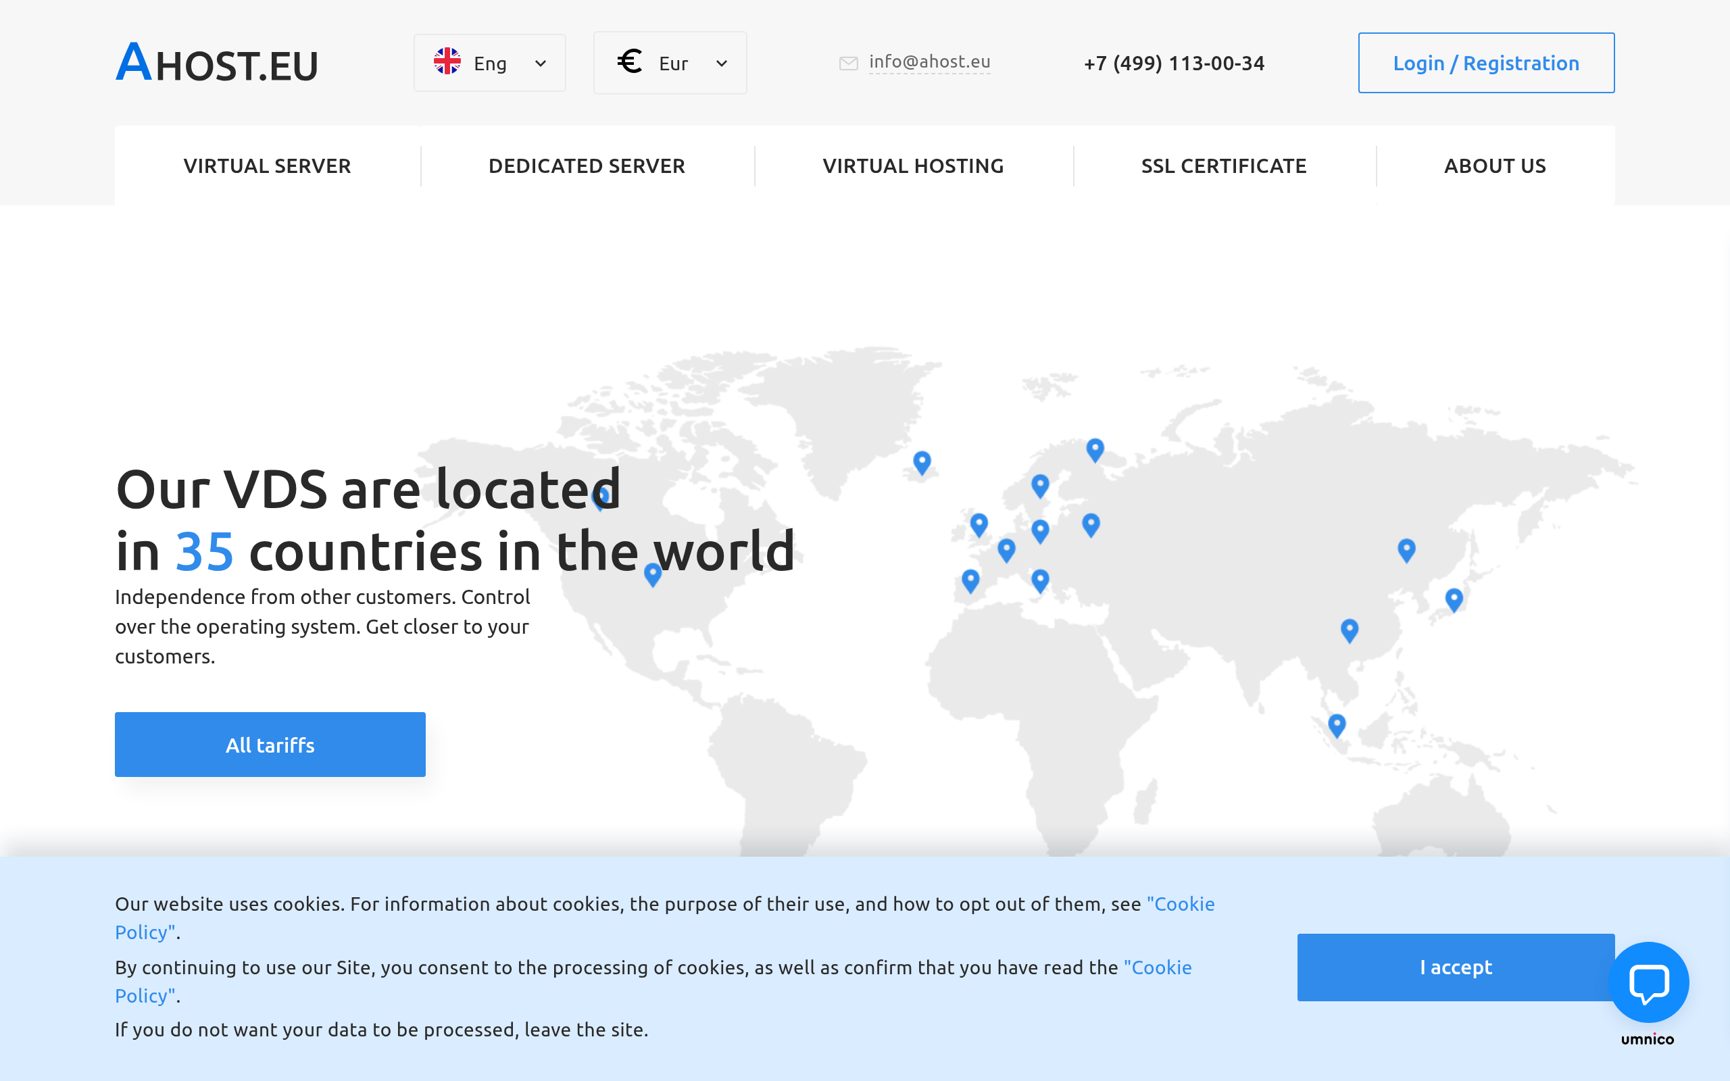Select the map pin over northern China
This screenshot has width=1730, height=1081.
[x=1406, y=551]
